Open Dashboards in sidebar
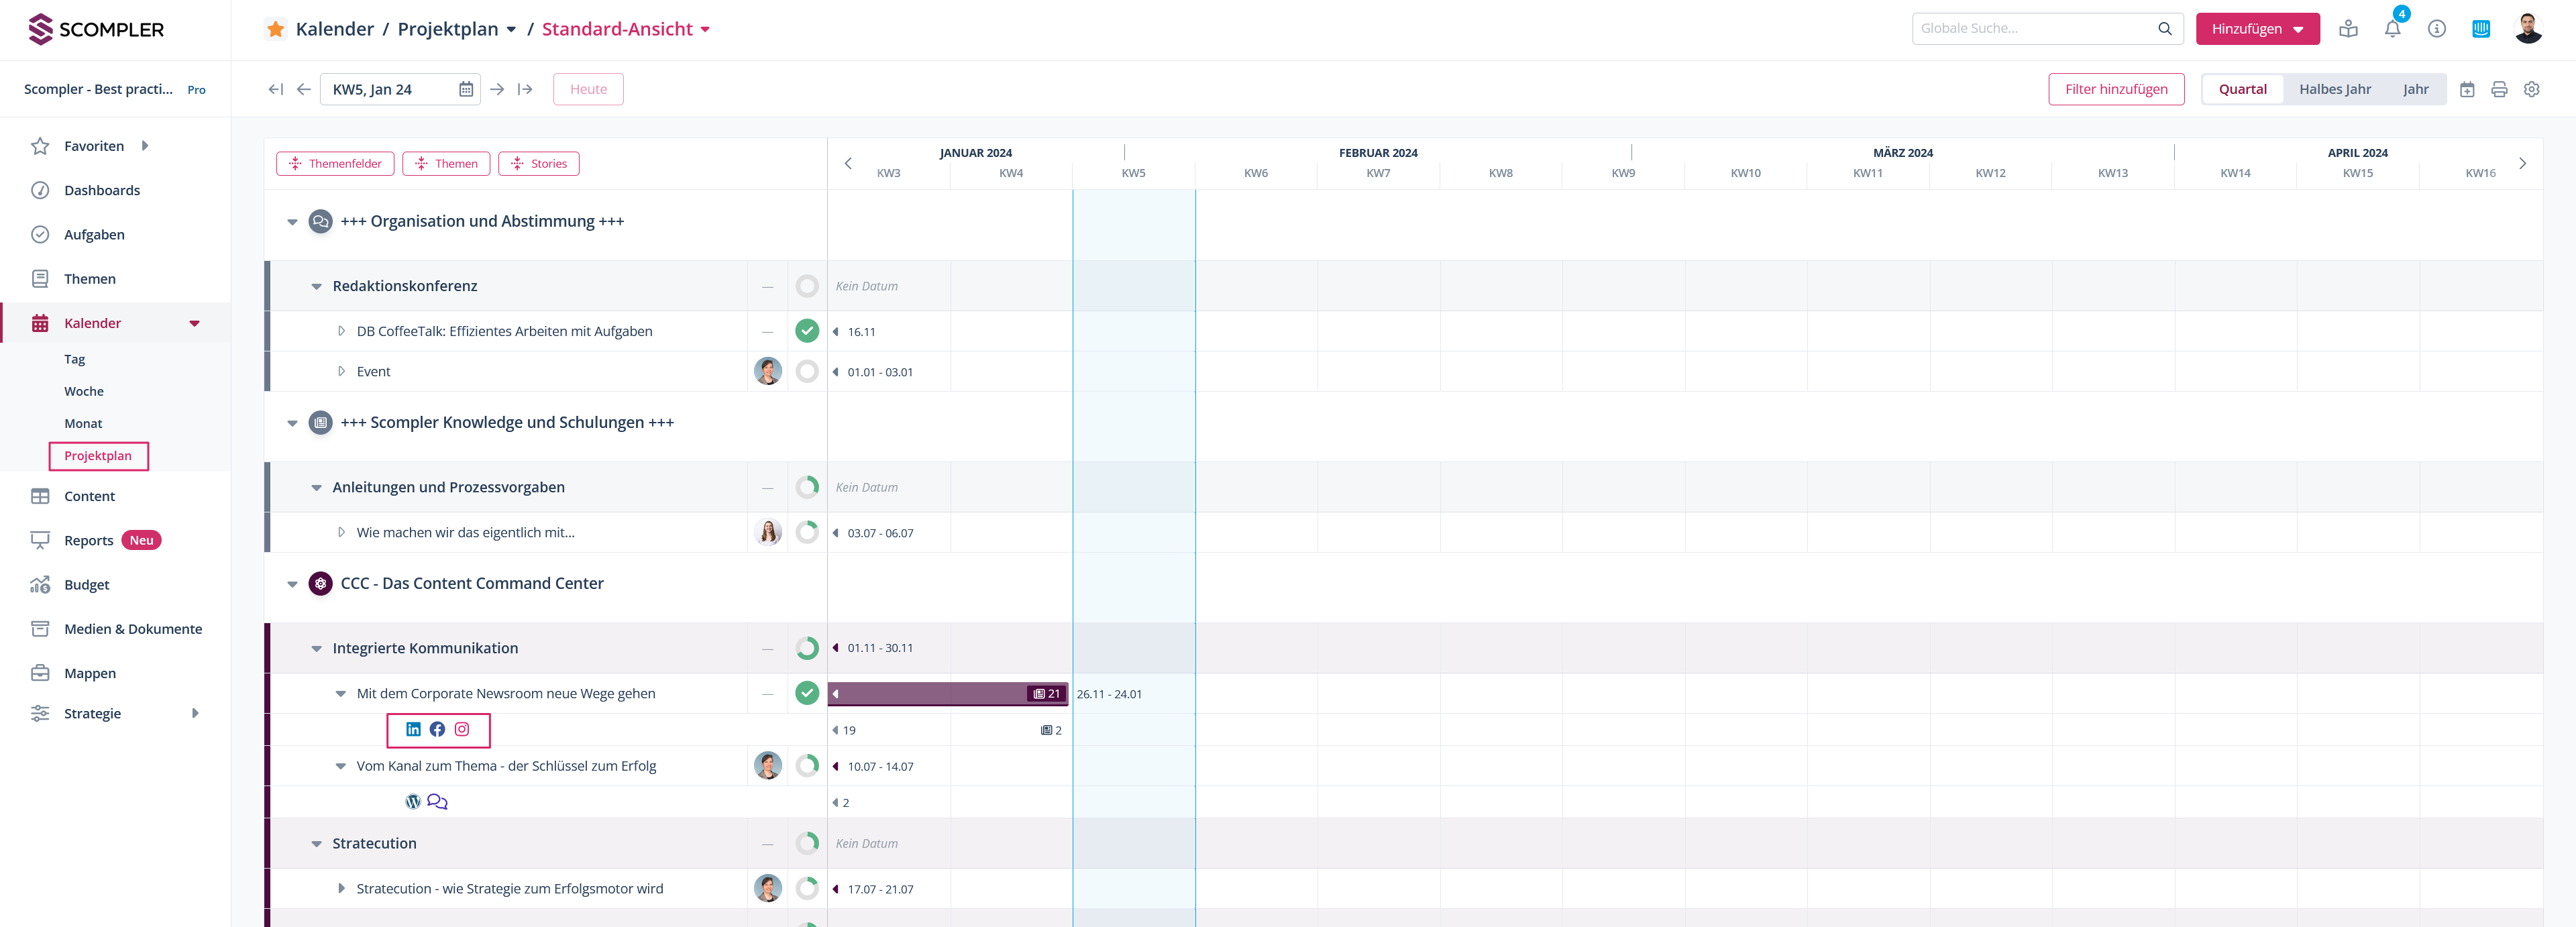The width and height of the screenshot is (2576, 927). coord(101,190)
